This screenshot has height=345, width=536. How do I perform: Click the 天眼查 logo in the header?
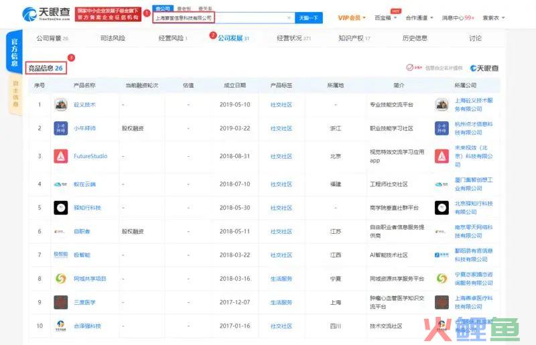pyautogui.click(x=46, y=13)
